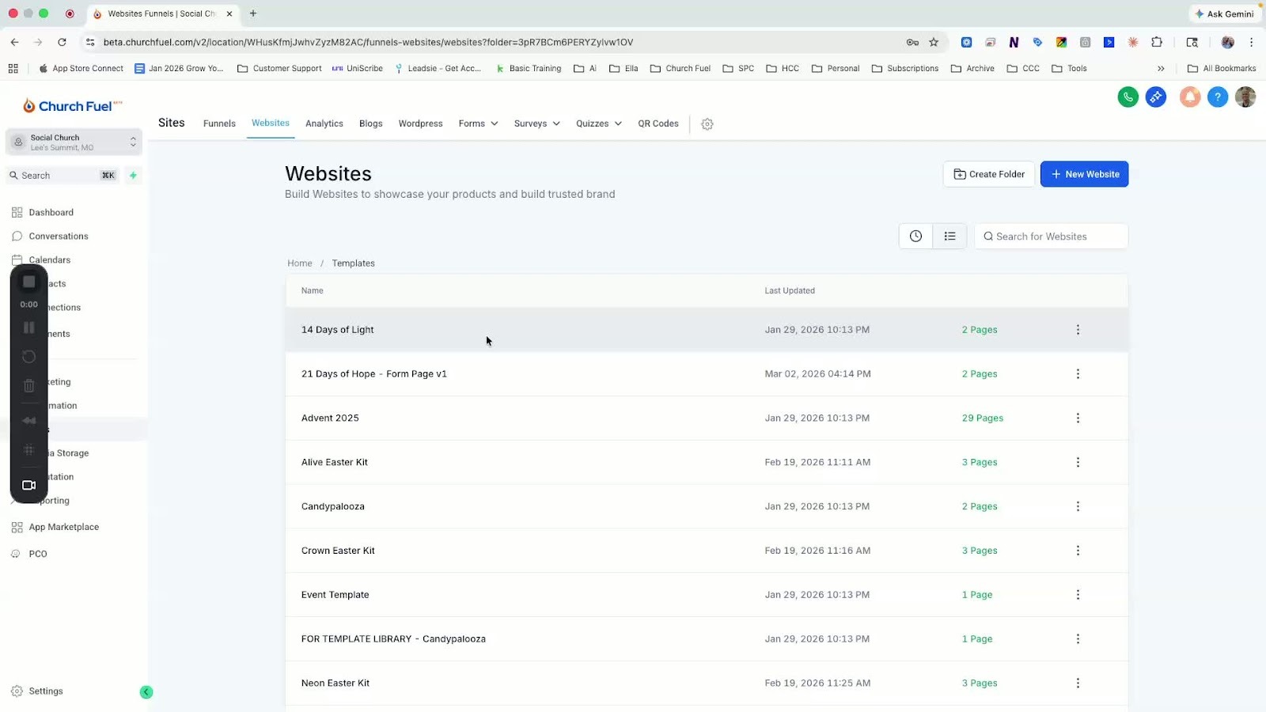Screen dimensions: 1266x712
Task: Click the Church Fuel logo
Action: pos(72,106)
